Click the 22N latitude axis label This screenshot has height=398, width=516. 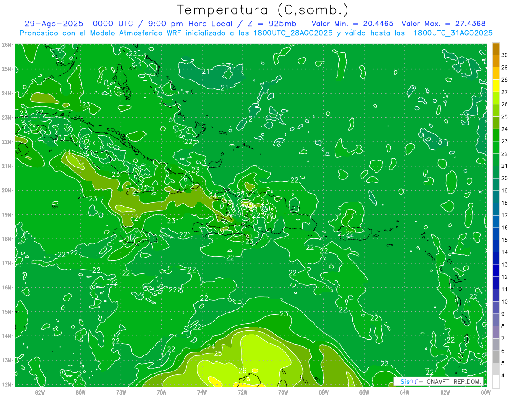[x=6, y=142]
